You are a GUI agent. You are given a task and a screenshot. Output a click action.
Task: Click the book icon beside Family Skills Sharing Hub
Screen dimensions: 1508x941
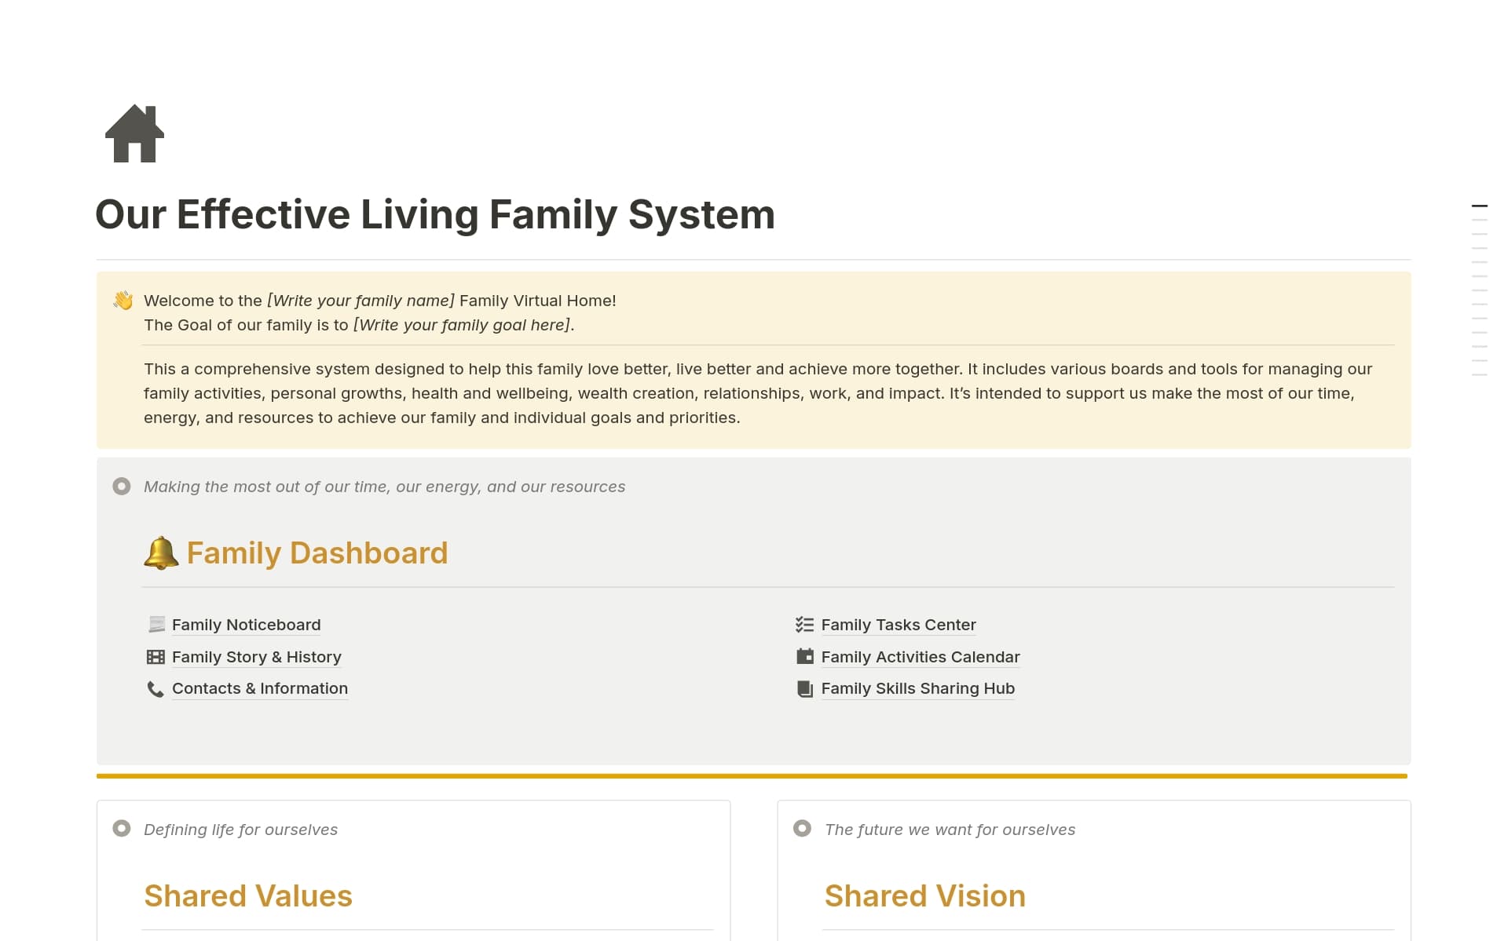click(803, 688)
